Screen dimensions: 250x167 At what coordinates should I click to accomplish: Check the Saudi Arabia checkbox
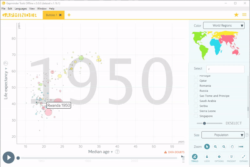196,101
